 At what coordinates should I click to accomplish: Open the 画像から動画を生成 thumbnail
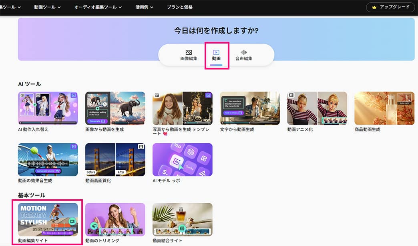click(x=115, y=108)
